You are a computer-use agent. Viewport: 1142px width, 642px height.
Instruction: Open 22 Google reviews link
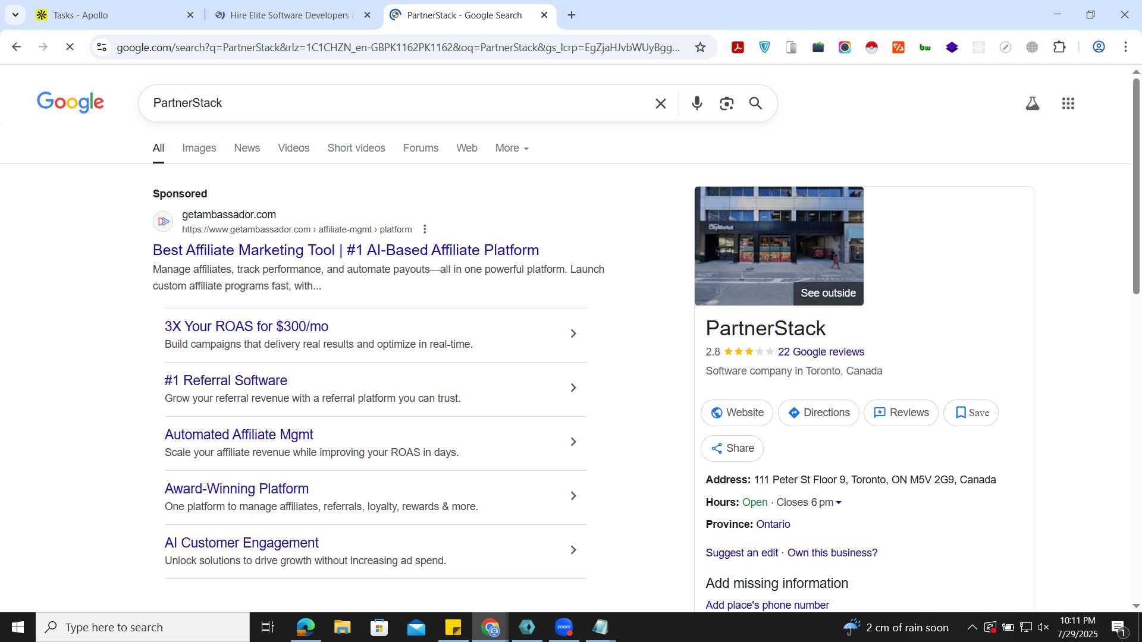point(821,353)
